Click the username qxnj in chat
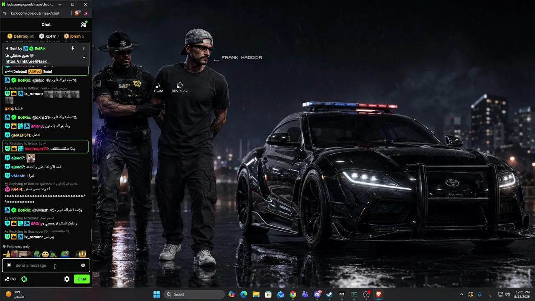 pos(10,108)
